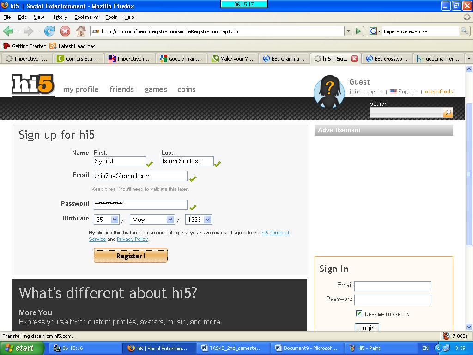
Task: Open the Privacy Policy link
Action: pyautogui.click(x=133, y=239)
